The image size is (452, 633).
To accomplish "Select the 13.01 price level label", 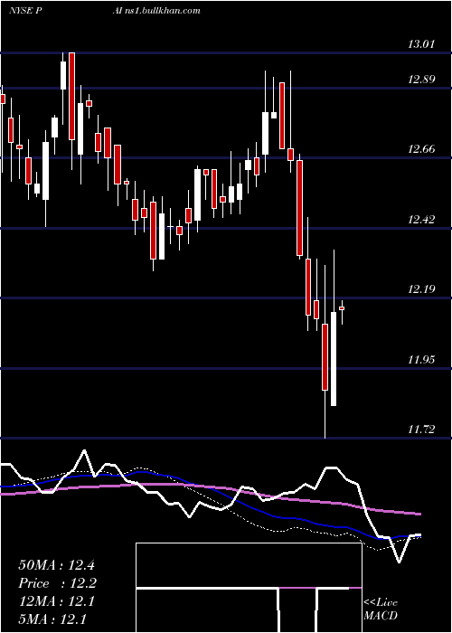I will (421, 43).
